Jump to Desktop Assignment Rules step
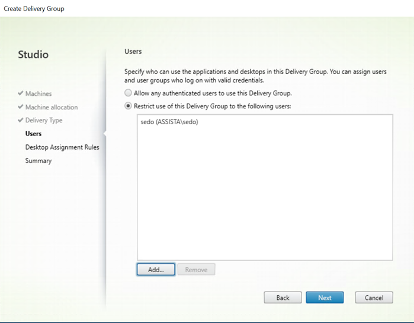This screenshot has width=414, height=323. (x=62, y=147)
